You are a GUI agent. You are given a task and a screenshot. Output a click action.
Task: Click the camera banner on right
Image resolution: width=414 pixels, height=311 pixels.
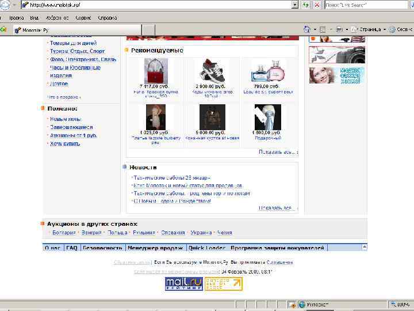click(x=337, y=55)
